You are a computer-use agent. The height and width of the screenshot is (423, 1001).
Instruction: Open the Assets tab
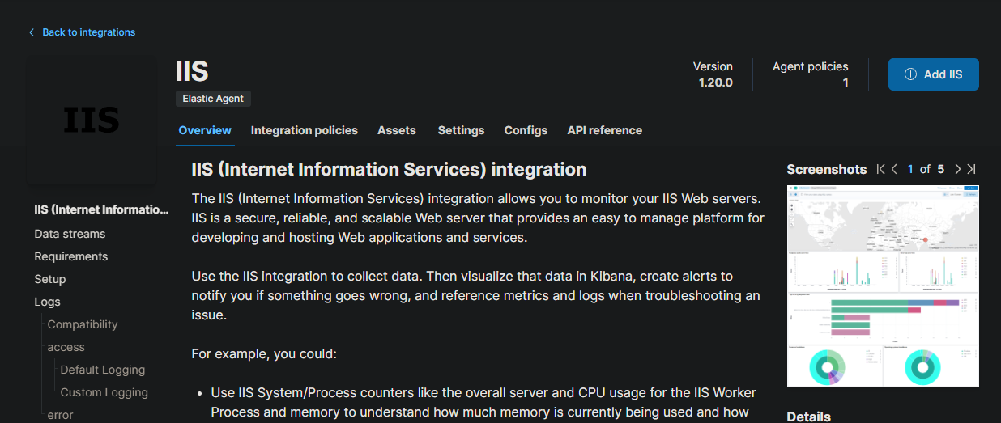[x=397, y=130]
